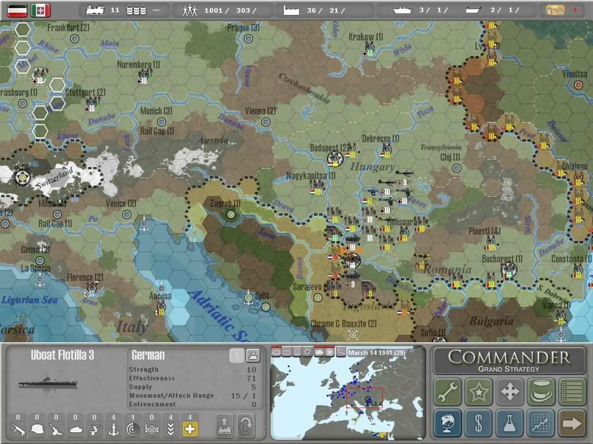Toggle minimap sun overlay button

tap(308, 352)
